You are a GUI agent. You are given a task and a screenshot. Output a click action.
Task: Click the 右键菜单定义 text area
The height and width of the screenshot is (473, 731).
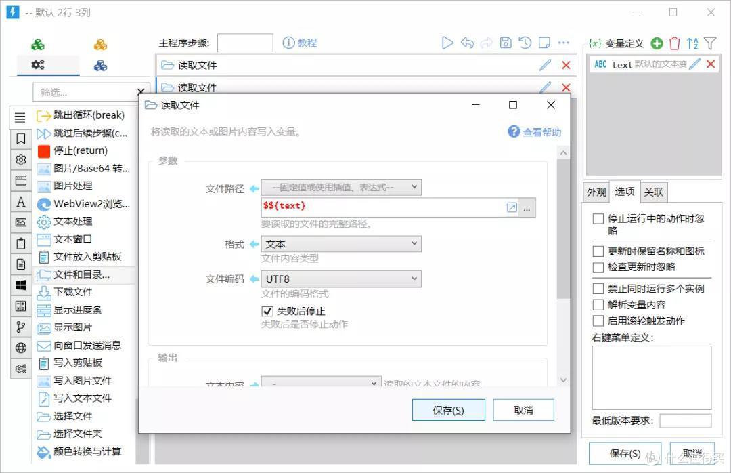click(x=652, y=377)
